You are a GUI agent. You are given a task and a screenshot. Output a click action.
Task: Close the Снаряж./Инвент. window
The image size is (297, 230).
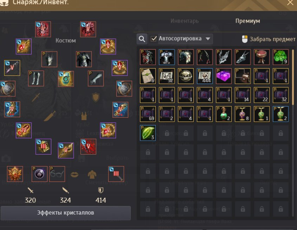(x=290, y=3)
